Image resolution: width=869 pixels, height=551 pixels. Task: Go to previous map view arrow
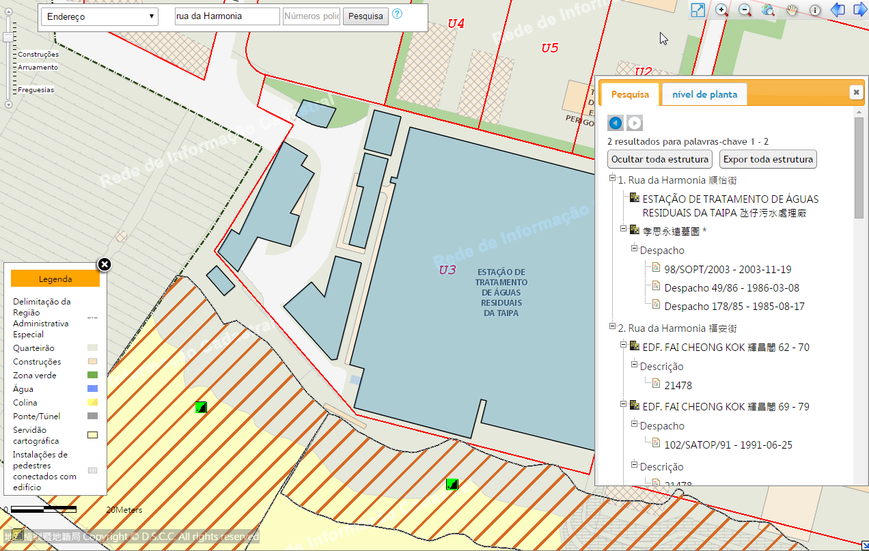click(838, 10)
